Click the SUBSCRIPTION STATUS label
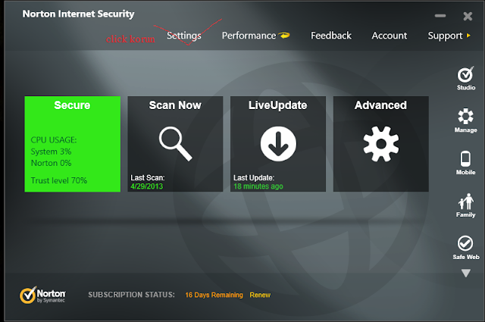 (x=131, y=295)
